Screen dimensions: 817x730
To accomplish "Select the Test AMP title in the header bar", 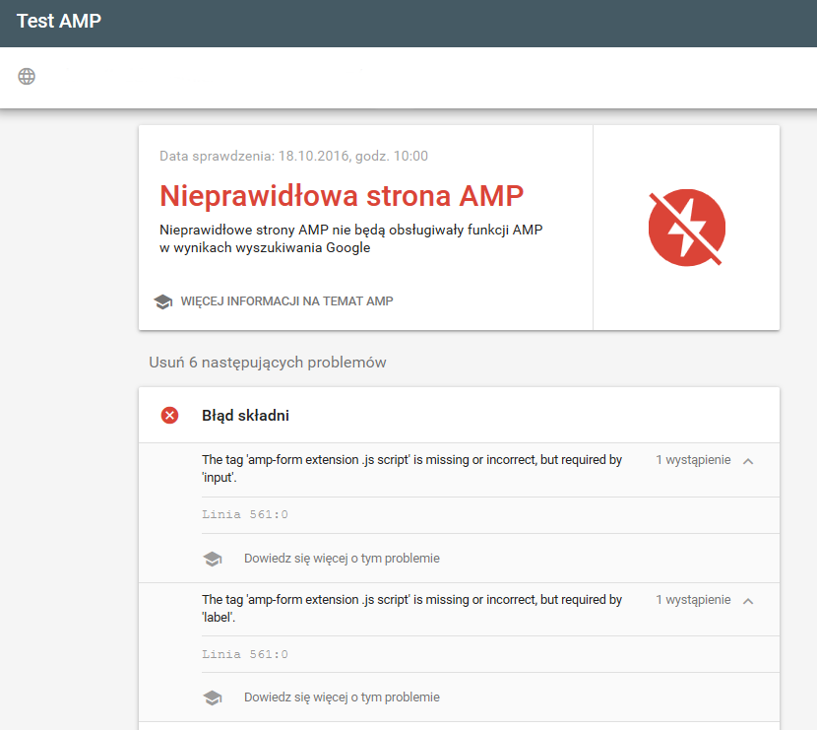I will (58, 21).
